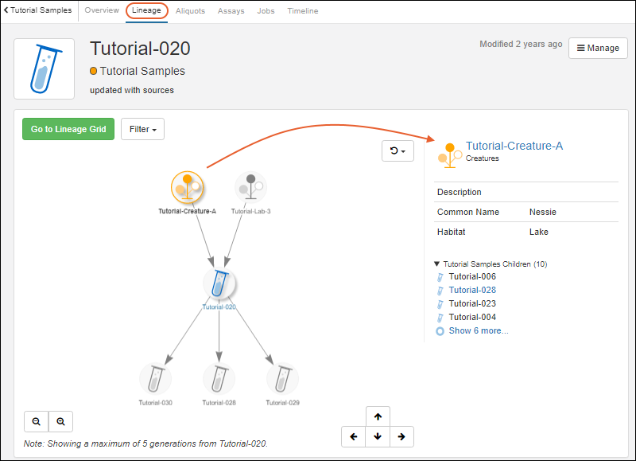Screen dimensions: 636x461
Task: Open the Filter dropdown
Action: pyautogui.click(x=142, y=129)
